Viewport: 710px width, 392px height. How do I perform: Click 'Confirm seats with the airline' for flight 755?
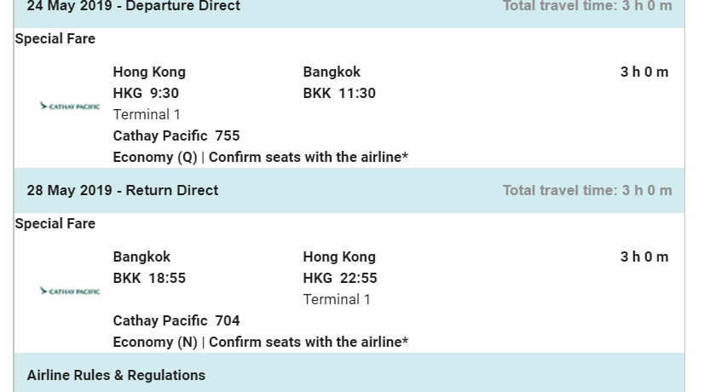[308, 158]
